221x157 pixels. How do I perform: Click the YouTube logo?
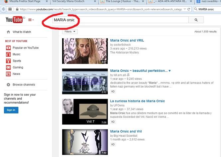14,20
